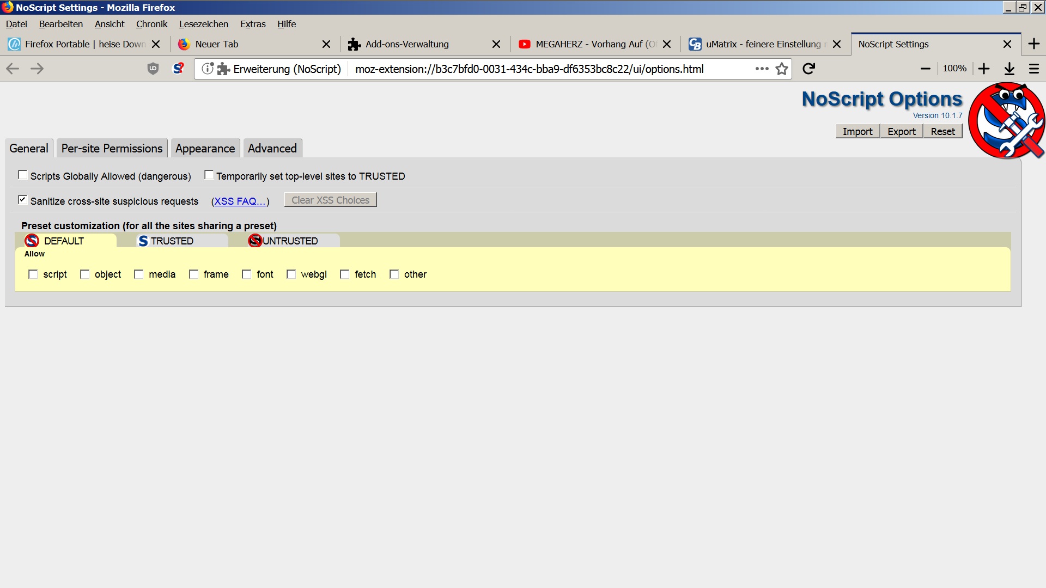
Task: Open the Datei menu
Action: (x=16, y=24)
